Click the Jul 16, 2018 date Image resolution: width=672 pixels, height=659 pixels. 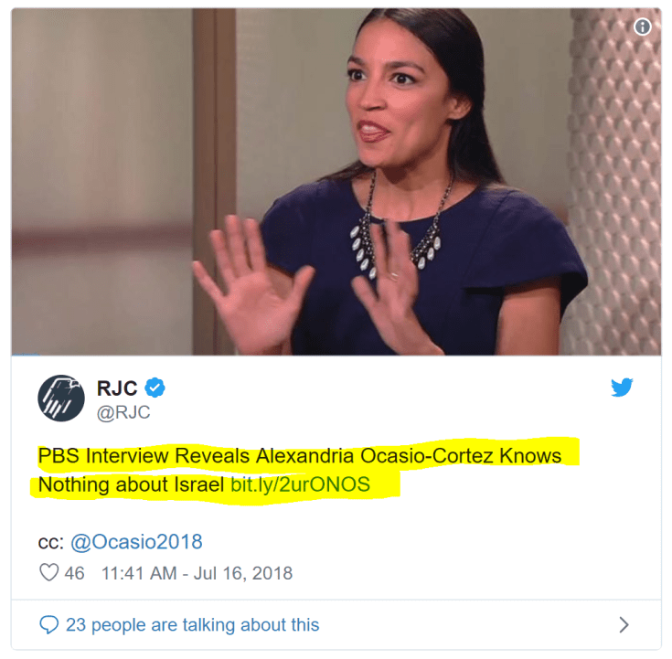click(243, 573)
